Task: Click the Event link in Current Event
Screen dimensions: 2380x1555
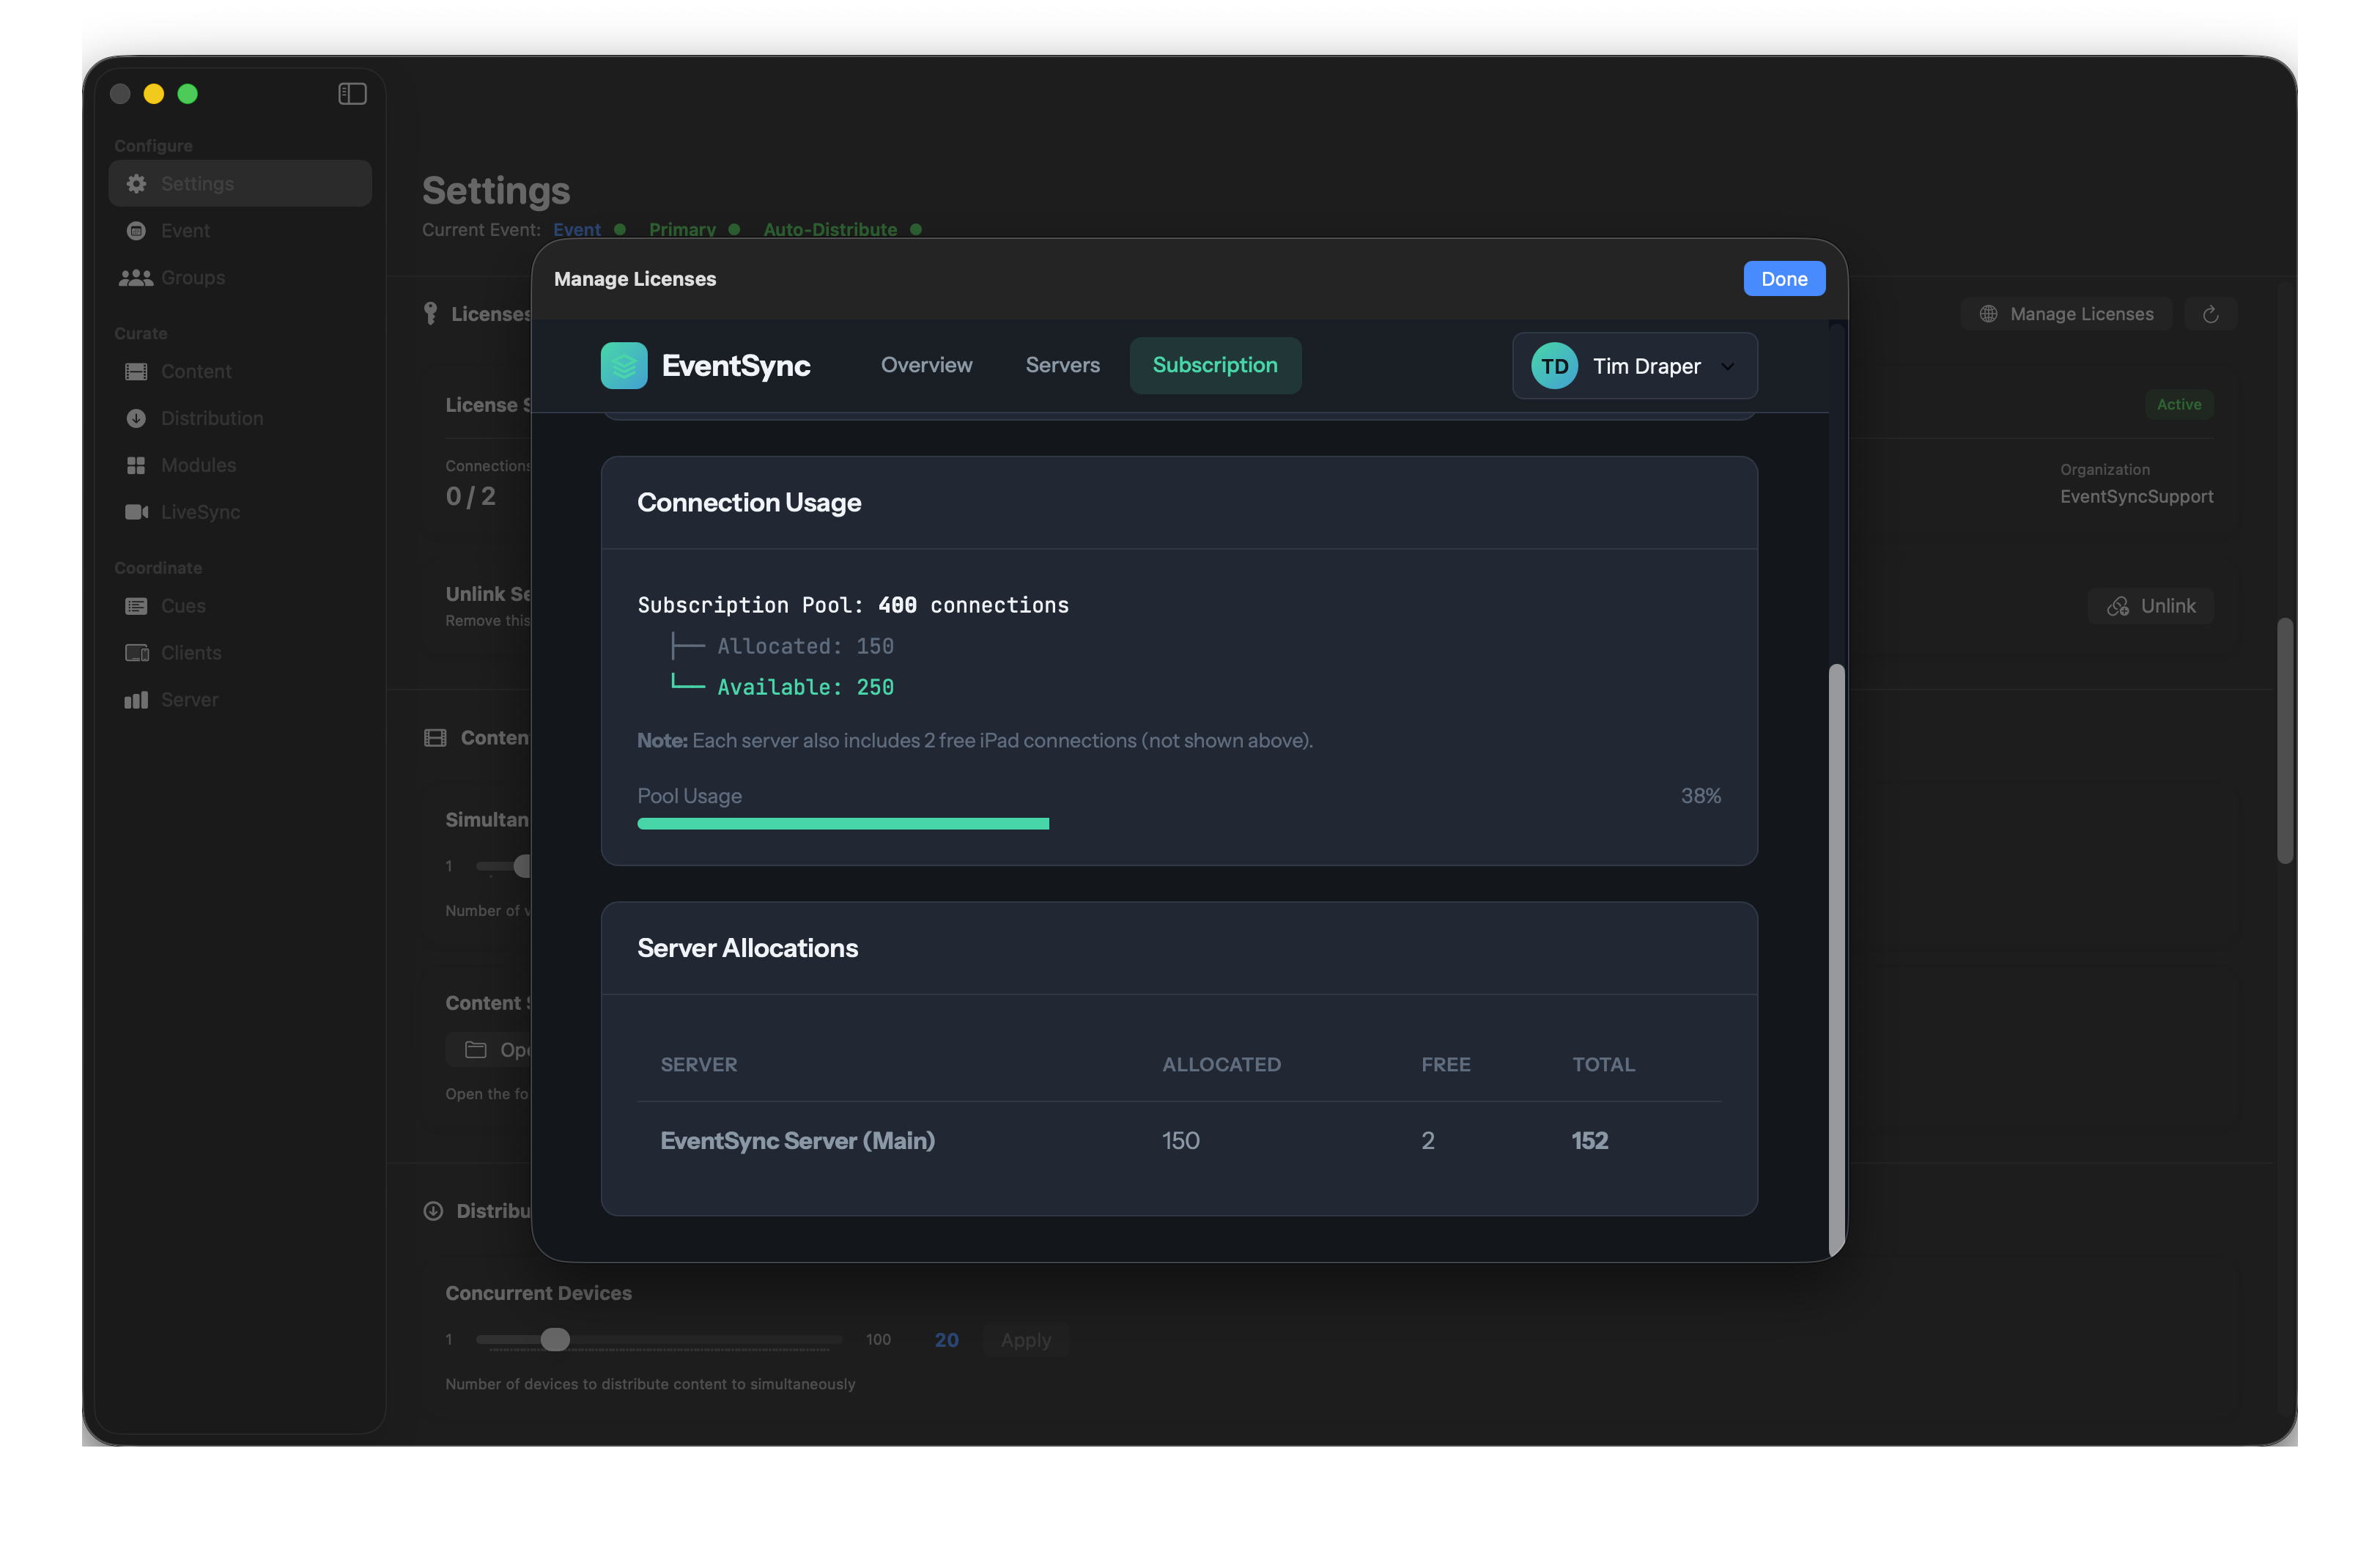Action: 577,230
